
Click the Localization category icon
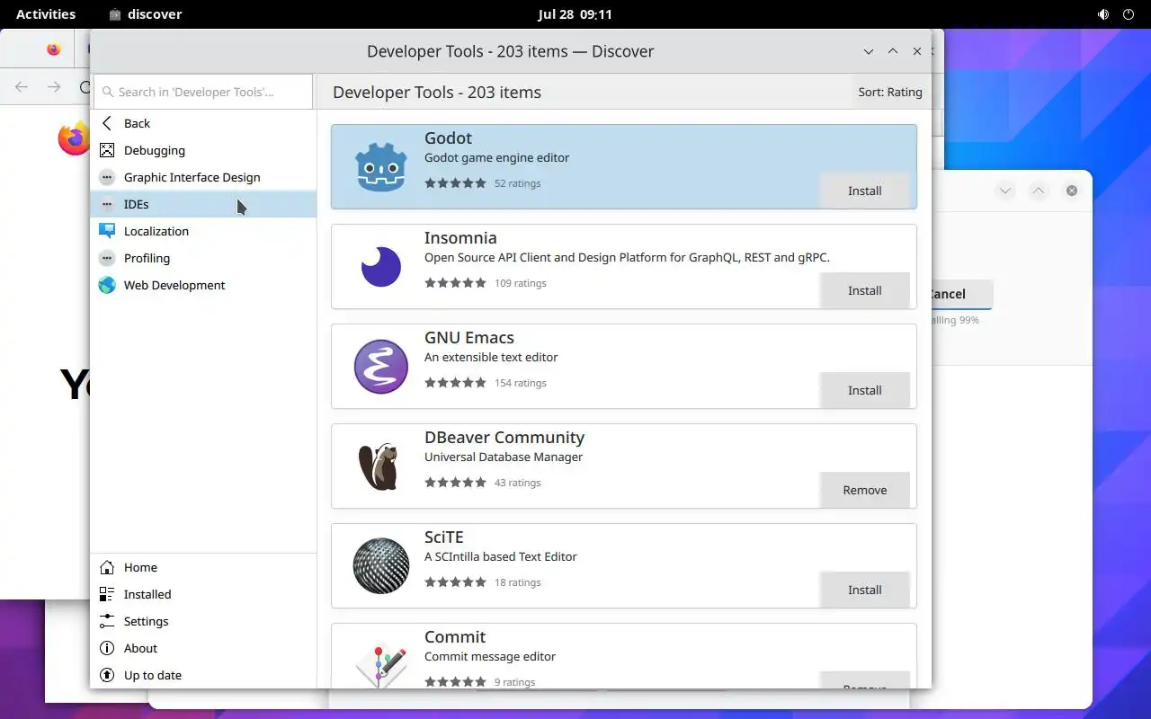pyautogui.click(x=107, y=231)
